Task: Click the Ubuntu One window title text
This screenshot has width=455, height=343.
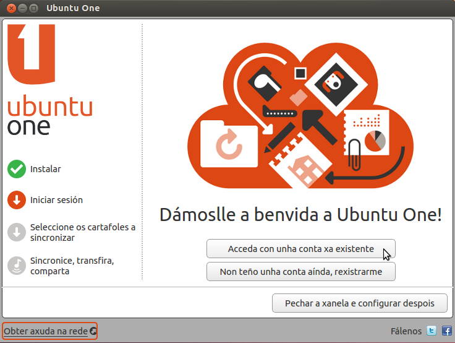Action: tap(73, 8)
